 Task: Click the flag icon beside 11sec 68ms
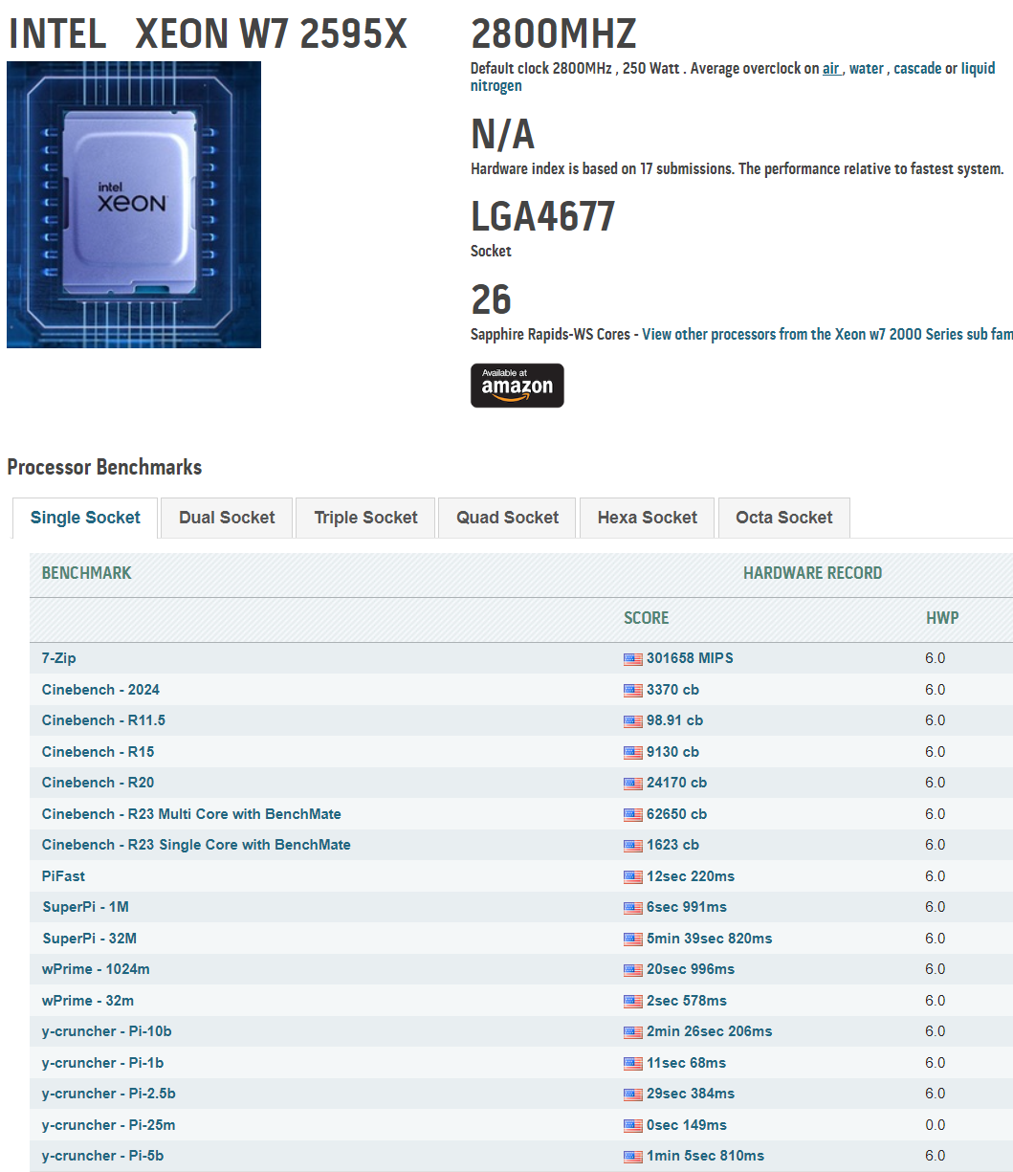pos(633,1064)
